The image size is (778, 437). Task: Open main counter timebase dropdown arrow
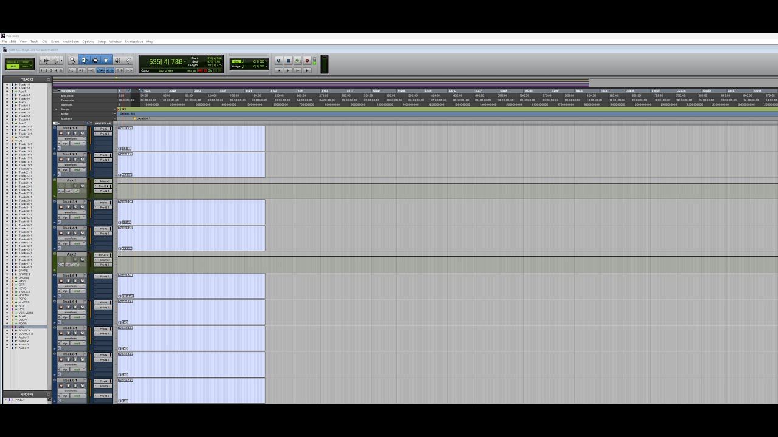coord(185,61)
